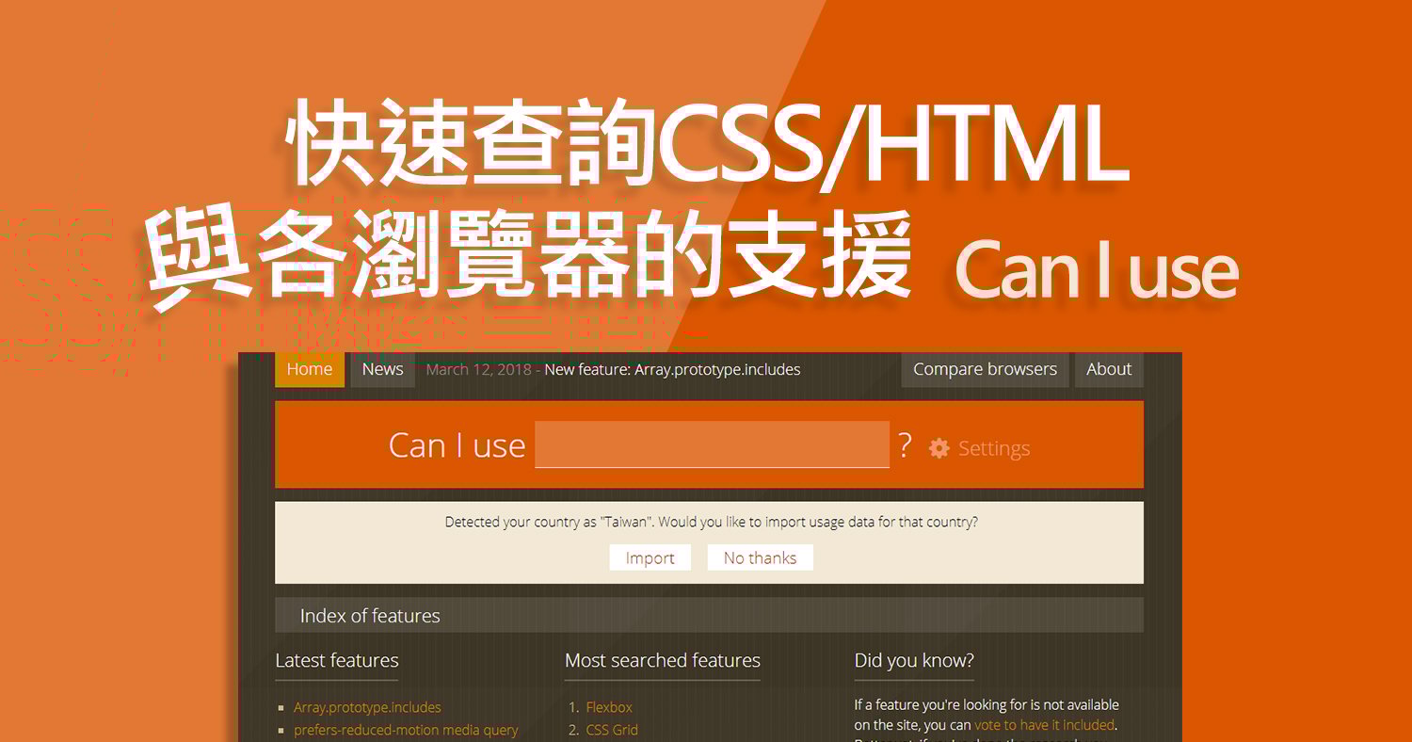This screenshot has width=1412, height=742.
Task: Click the Settings gear icon
Action: click(939, 448)
